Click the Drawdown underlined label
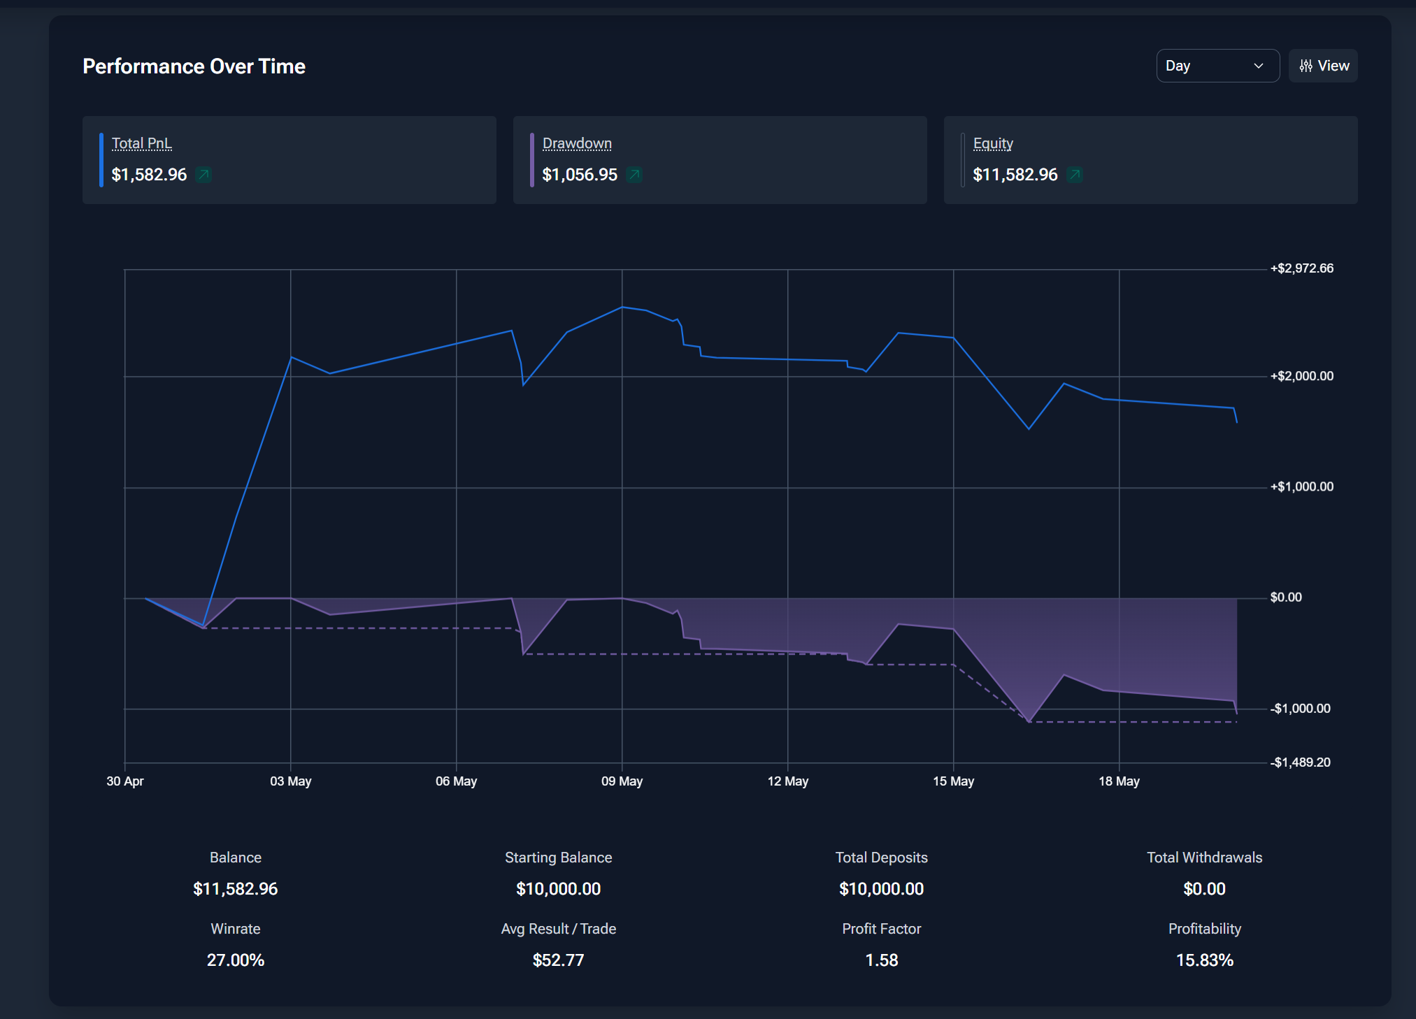Viewport: 1416px width, 1019px height. (577, 143)
